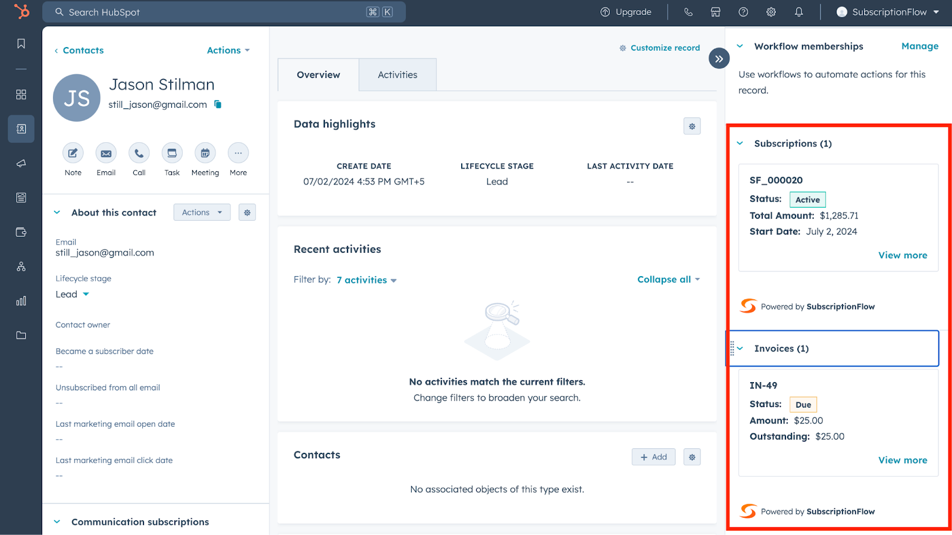Switch to the Activities tab

pyautogui.click(x=397, y=75)
